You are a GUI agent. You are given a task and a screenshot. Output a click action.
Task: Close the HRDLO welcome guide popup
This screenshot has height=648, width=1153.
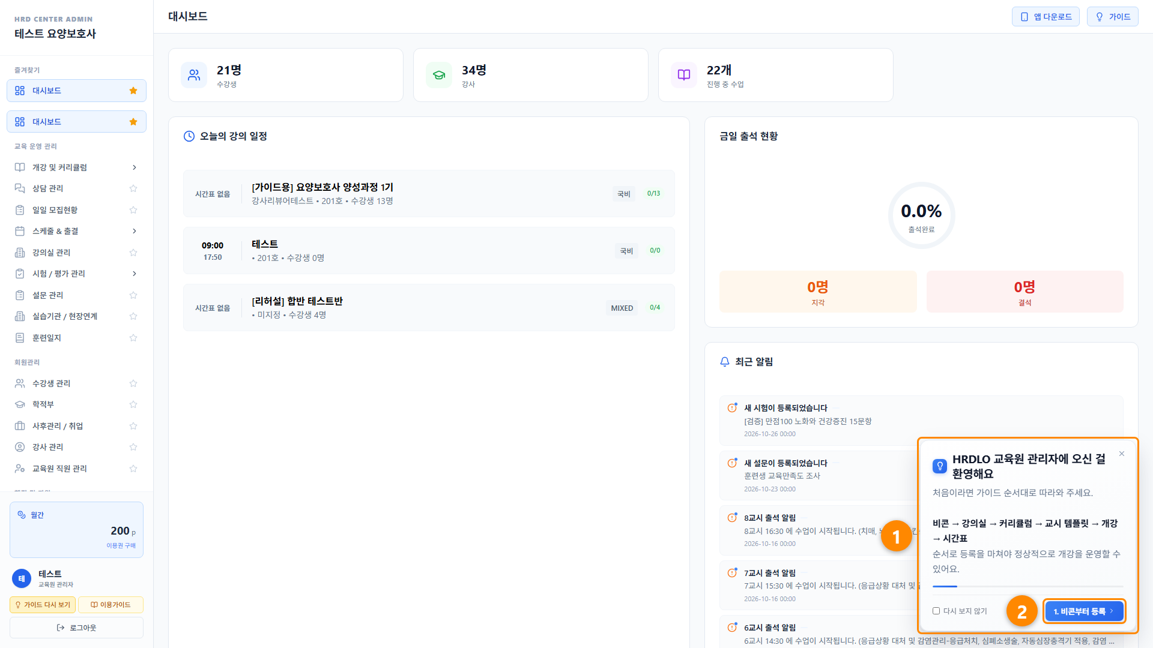click(x=1122, y=454)
